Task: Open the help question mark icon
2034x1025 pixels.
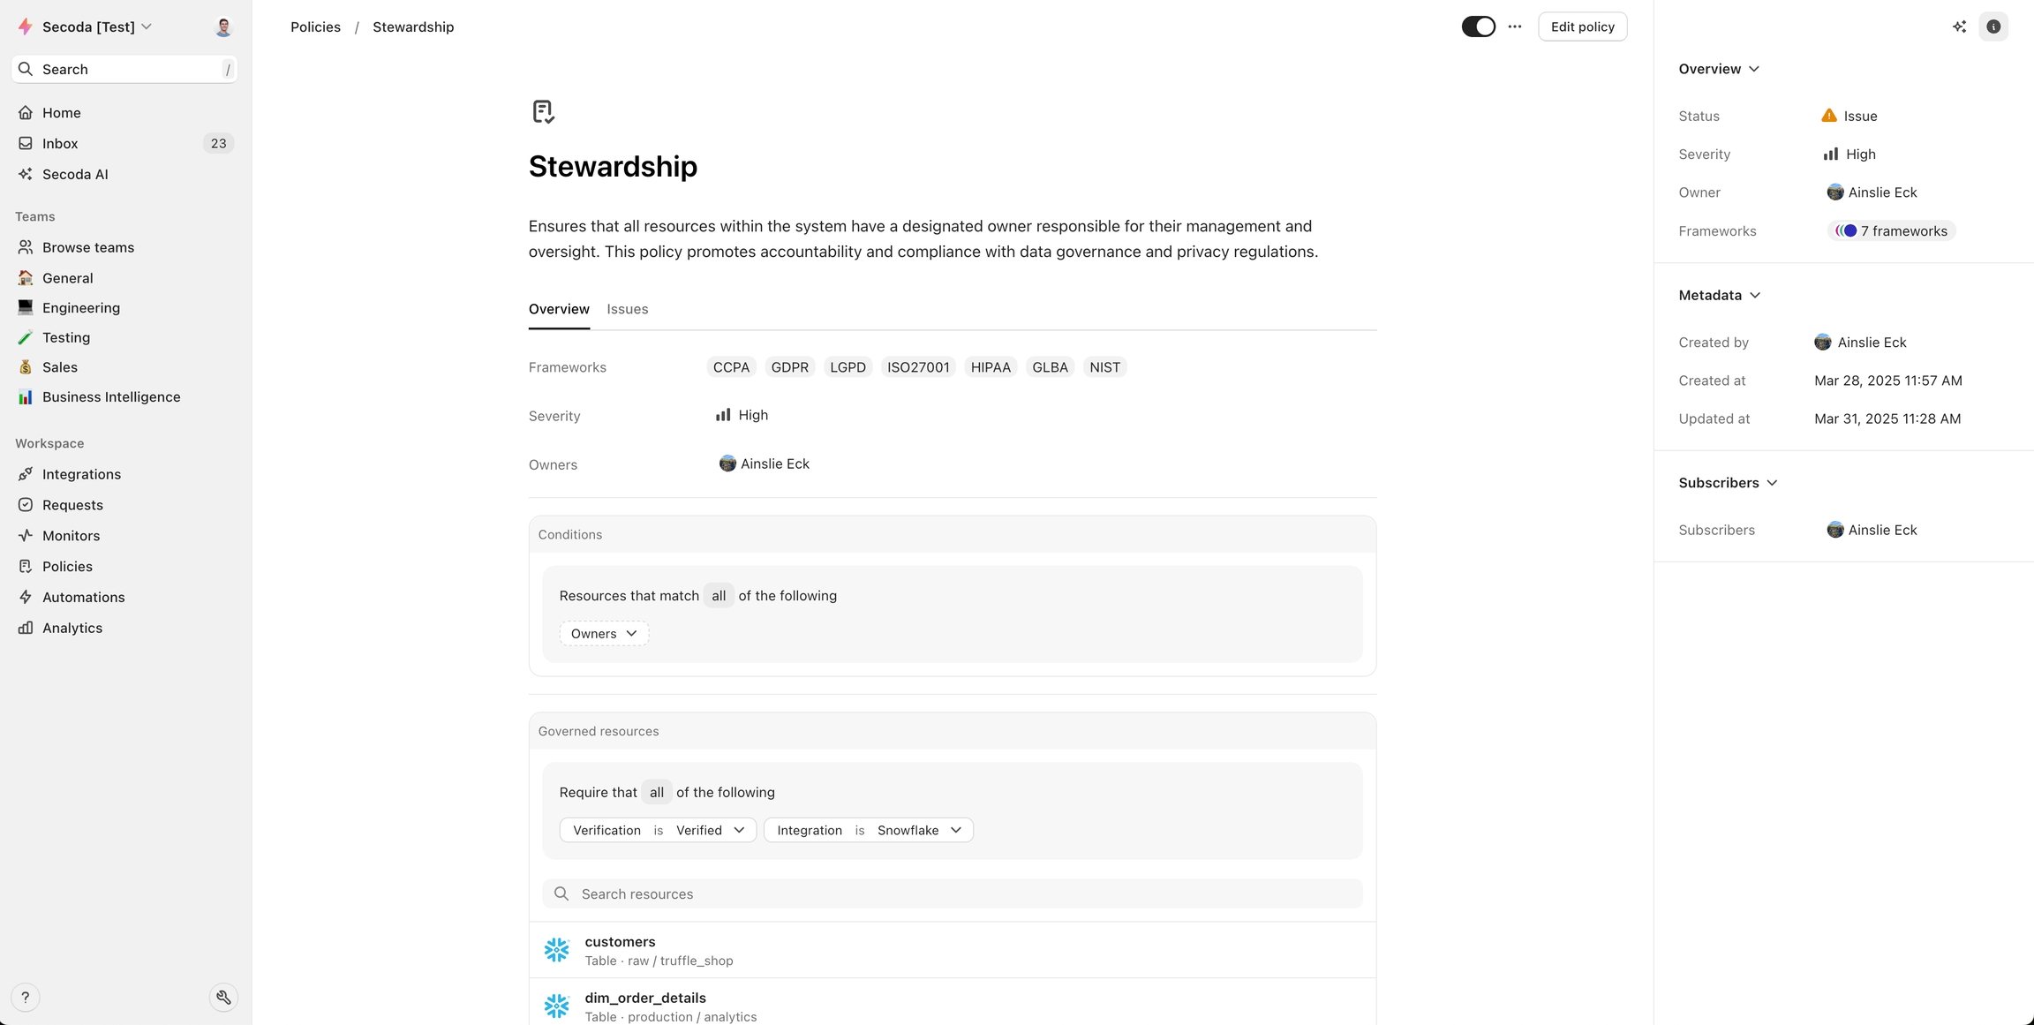Action: pyautogui.click(x=26, y=998)
